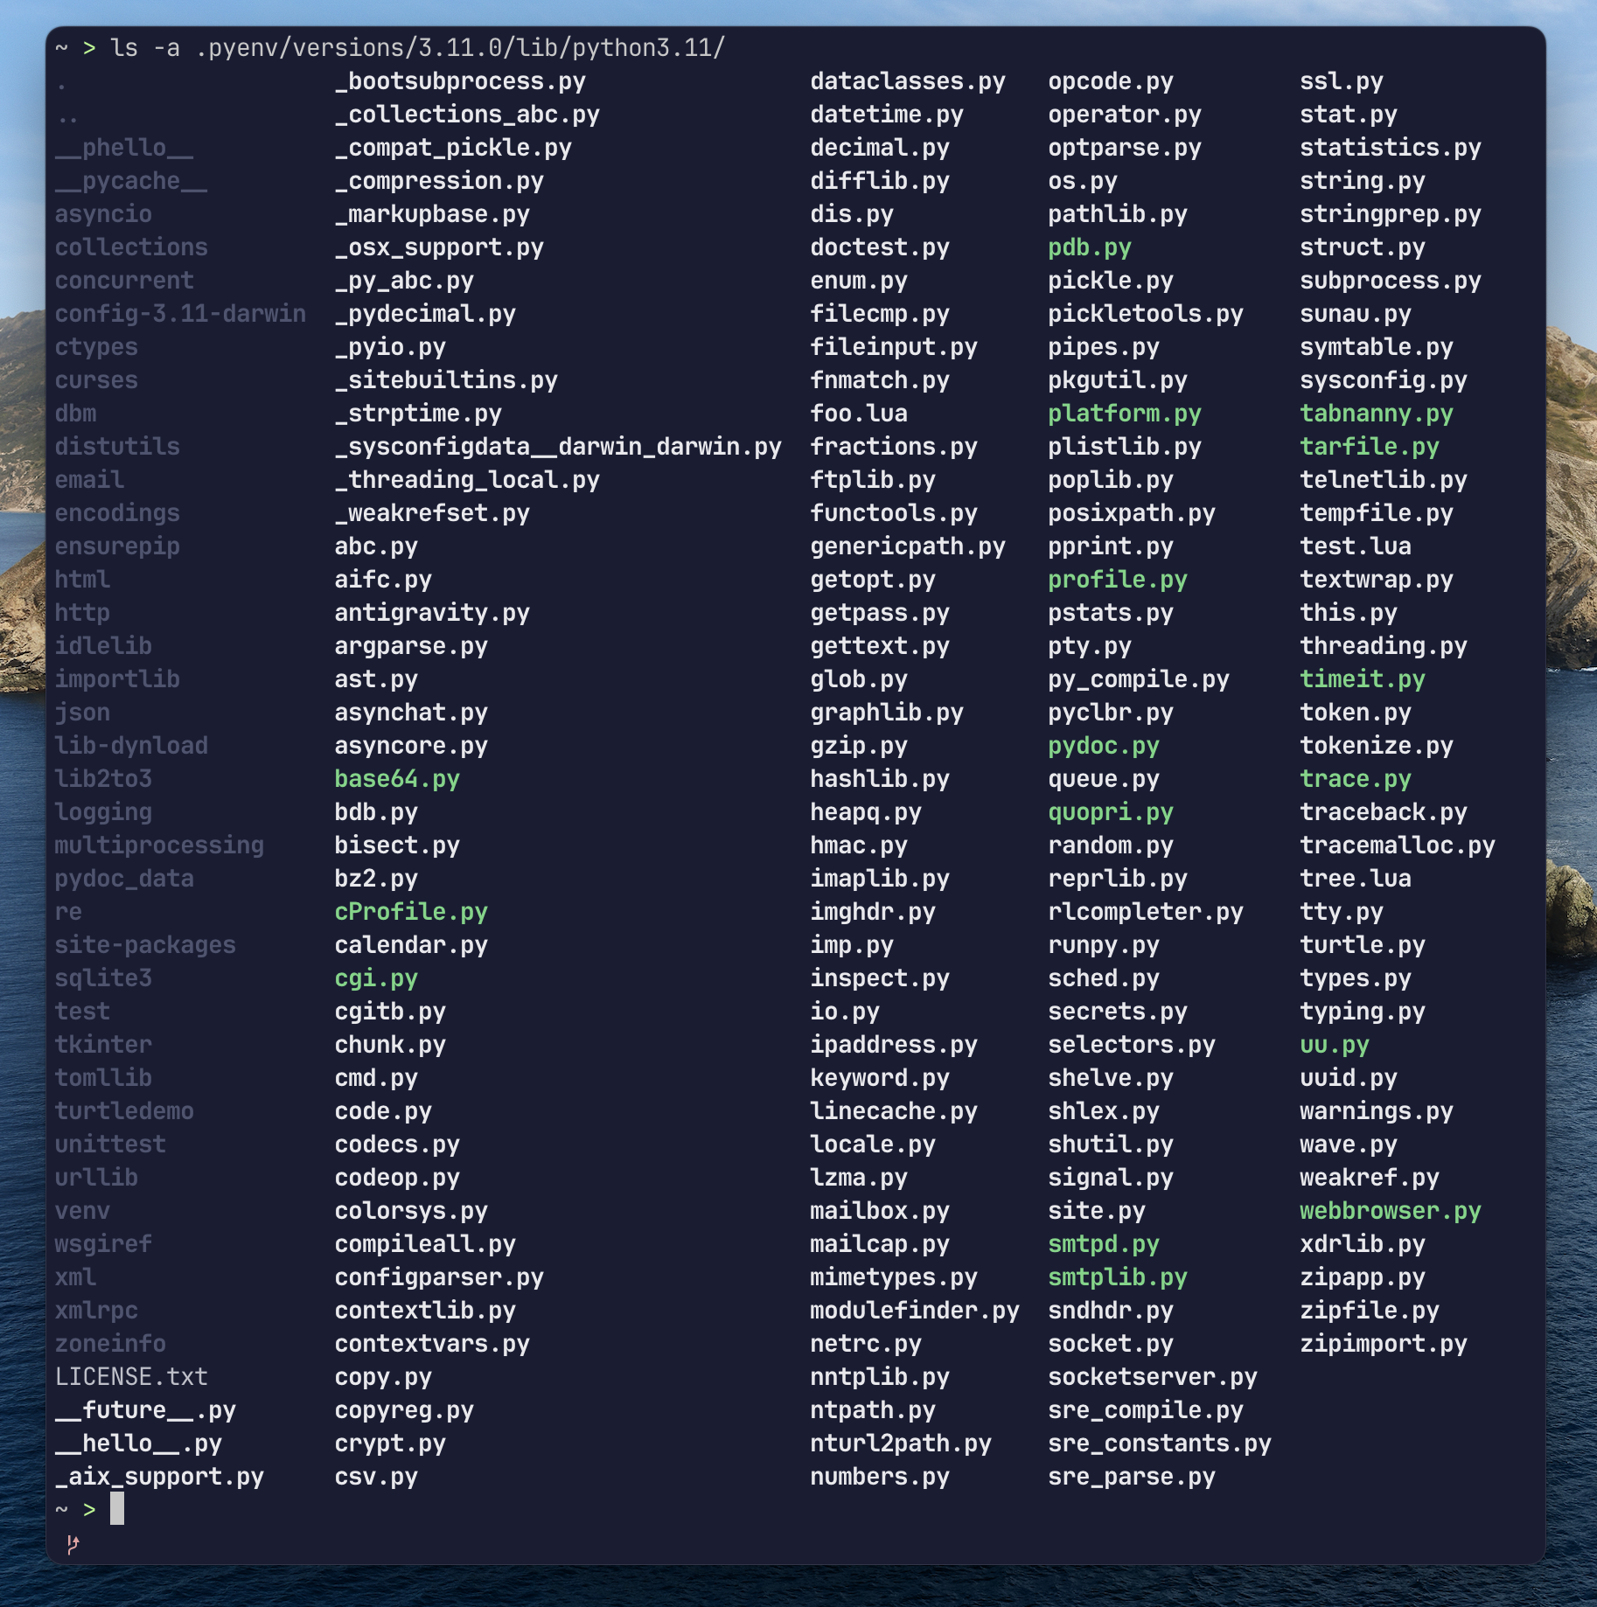Click the zoneinfo directory name
The width and height of the screenshot is (1597, 1607).
click(109, 1343)
